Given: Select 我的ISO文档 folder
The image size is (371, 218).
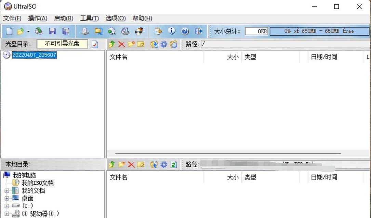Looking at the screenshot, I should [x=38, y=183].
